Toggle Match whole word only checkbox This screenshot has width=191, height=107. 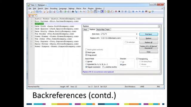pyautogui.click(x=86, y=50)
